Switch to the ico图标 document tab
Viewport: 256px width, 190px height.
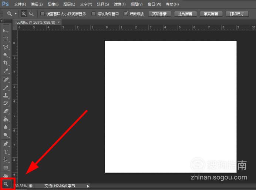[35, 22]
